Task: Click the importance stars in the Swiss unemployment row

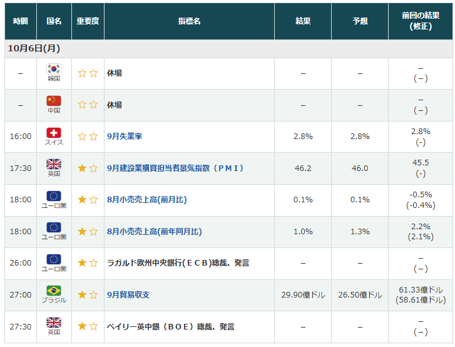Action: (x=88, y=137)
